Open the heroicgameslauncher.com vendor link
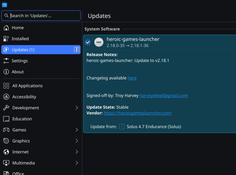The height and width of the screenshot is (175, 236). [x=138, y=113]
